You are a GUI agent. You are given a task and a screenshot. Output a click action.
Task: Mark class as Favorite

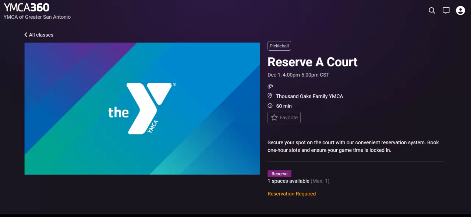284,117
